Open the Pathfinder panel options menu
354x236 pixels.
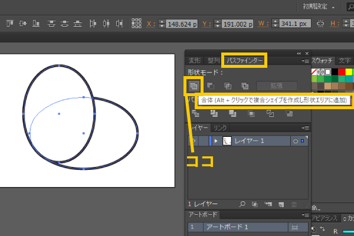(305, 60)
